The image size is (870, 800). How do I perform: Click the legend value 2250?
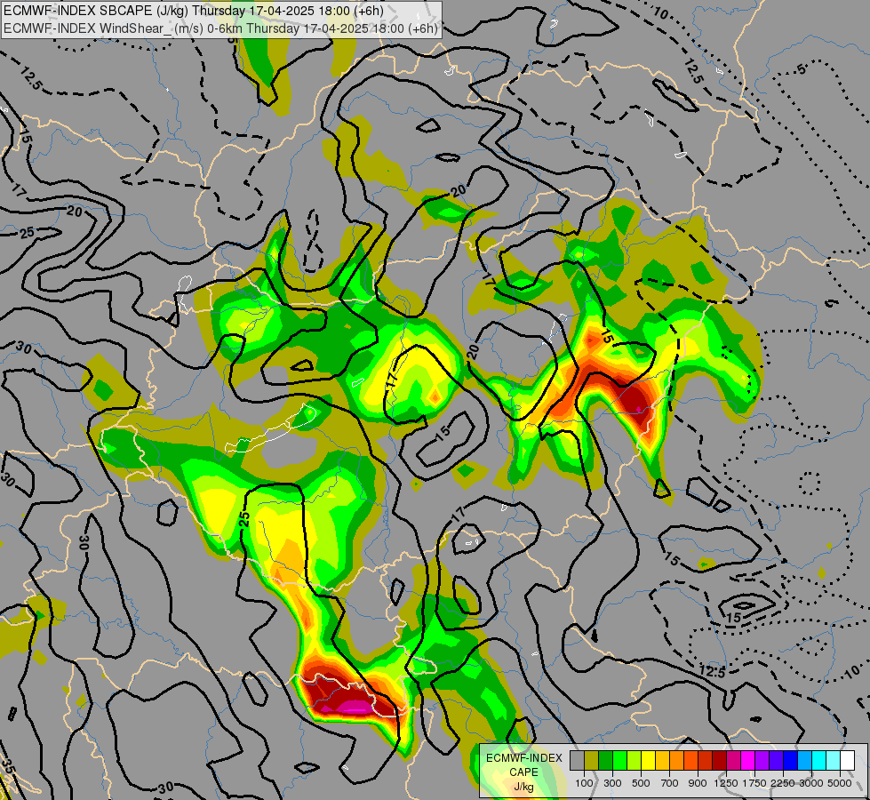coord(783,783)
